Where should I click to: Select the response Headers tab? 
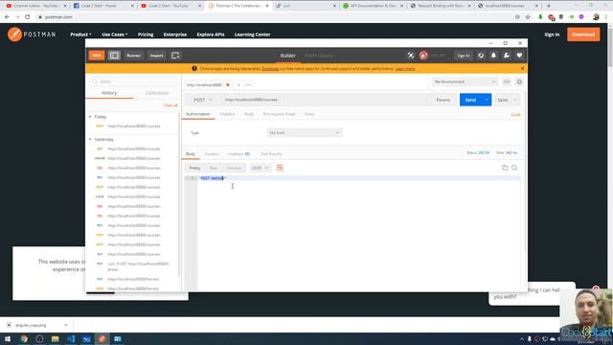point(238,153)
